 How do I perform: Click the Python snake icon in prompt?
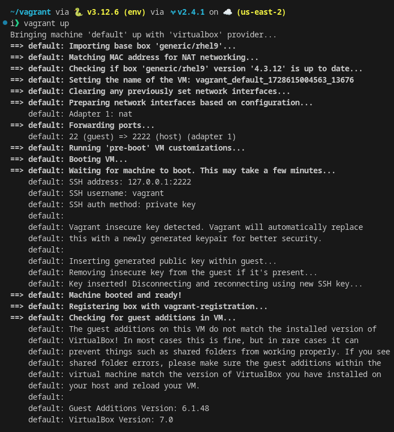coord(78,11)
